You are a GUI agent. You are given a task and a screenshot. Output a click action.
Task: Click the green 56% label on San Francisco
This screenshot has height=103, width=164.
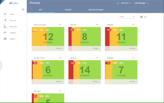[x=47, y=30]
